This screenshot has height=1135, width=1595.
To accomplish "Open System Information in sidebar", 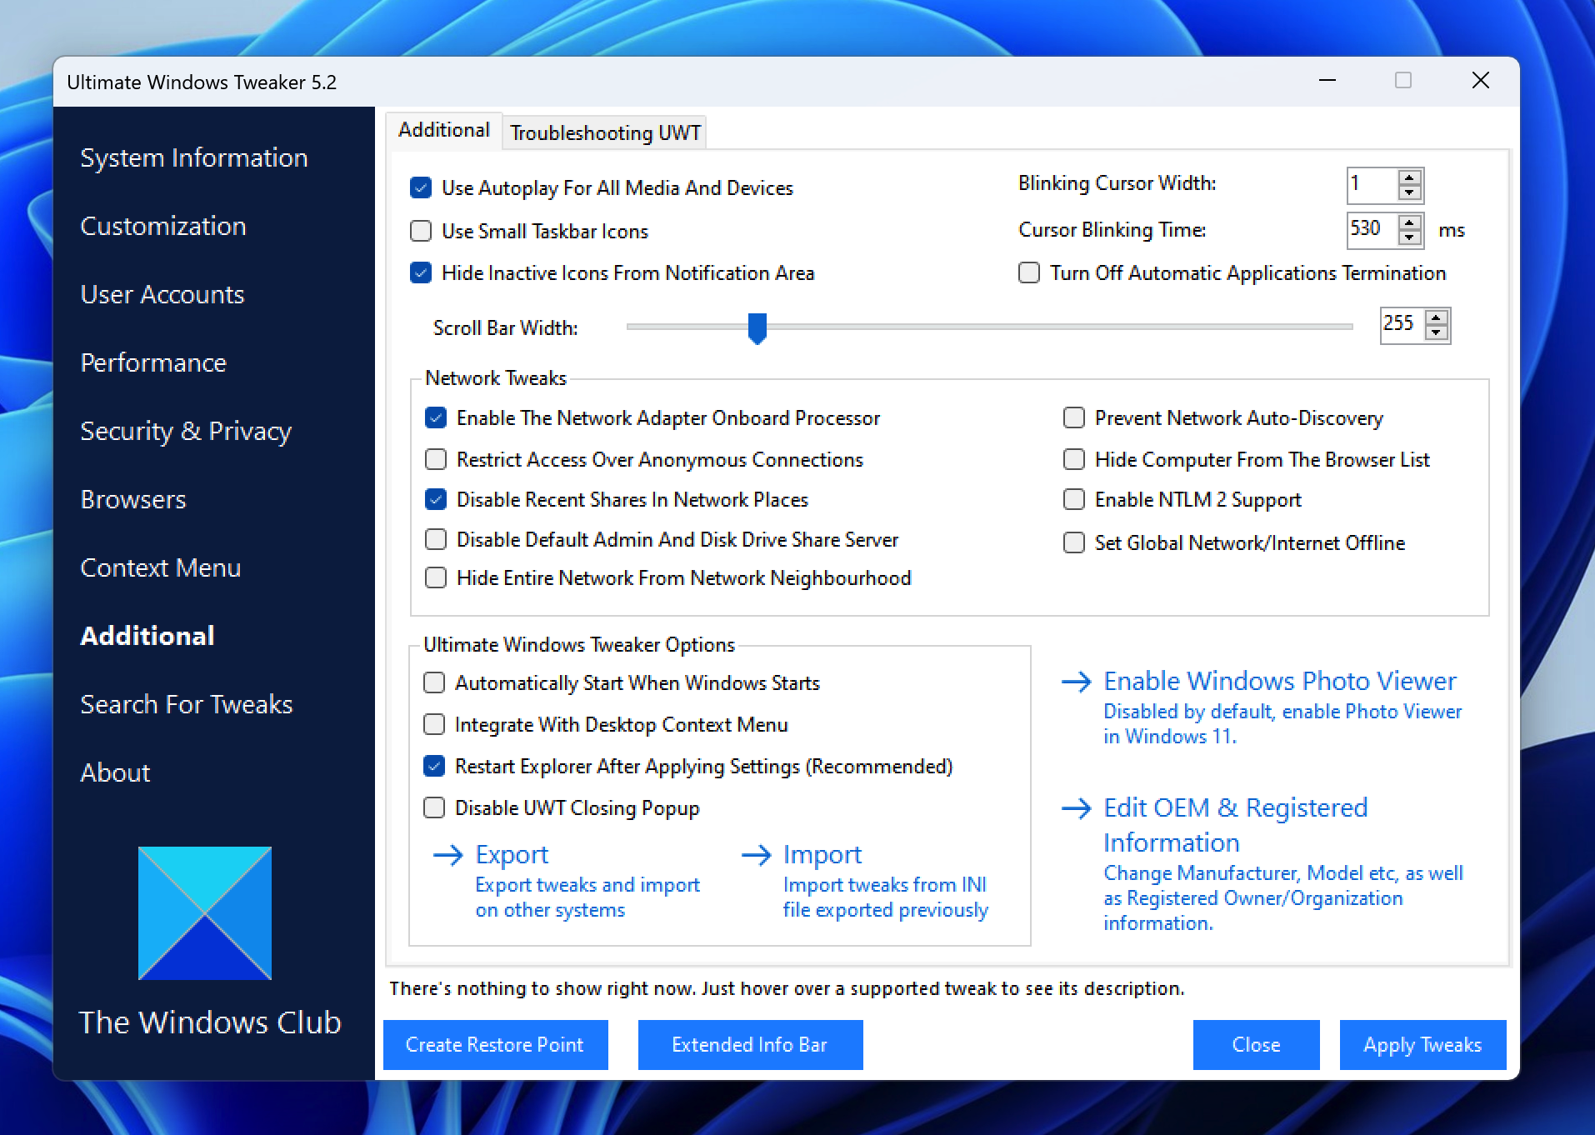I will pyautogui.click(x=194, y=157).
